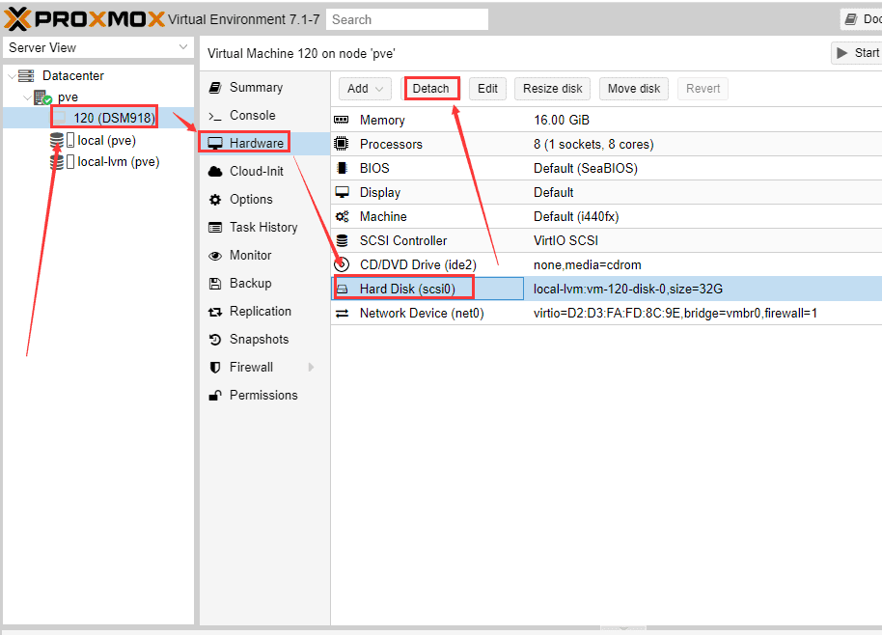Screen dimensions: 882x635
Task: Click the Monitor eye icon
Action: coord(215,256)
